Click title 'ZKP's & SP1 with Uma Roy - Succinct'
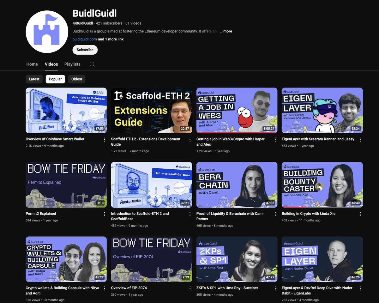This screenshot has height=303, width=379. coord(227,288)
